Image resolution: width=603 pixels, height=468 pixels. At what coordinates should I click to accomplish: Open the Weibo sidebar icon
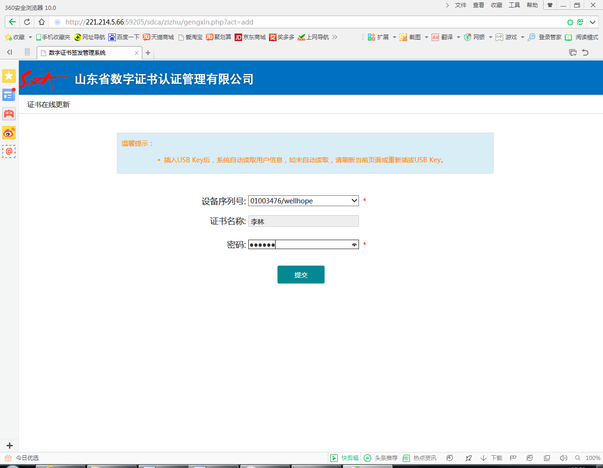click(x=9, y=133)
